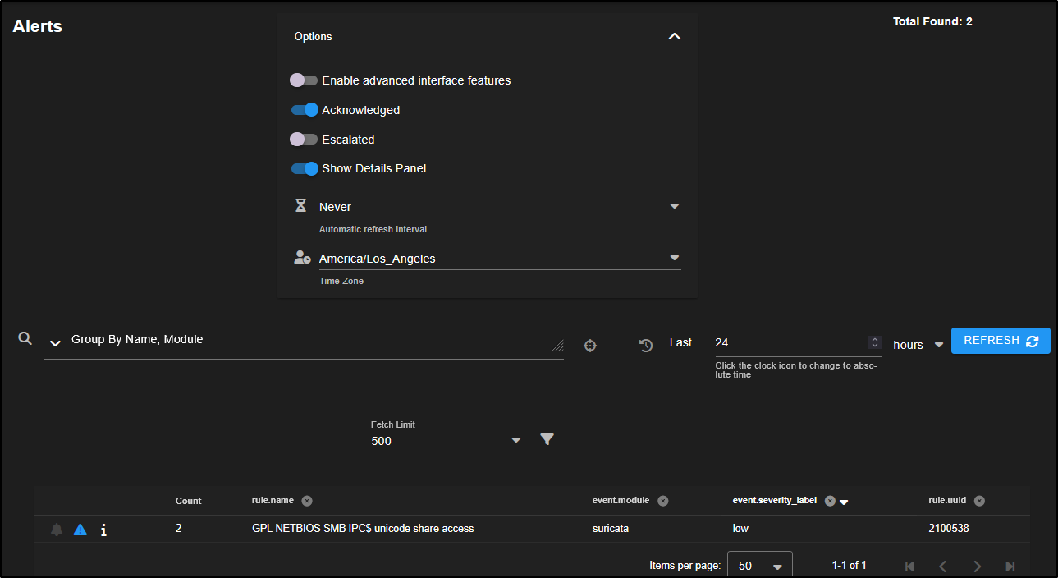The height and width of the screenshot is (578, 1058).
Task: Collapse the Options panel chevron
Action: 675,37
